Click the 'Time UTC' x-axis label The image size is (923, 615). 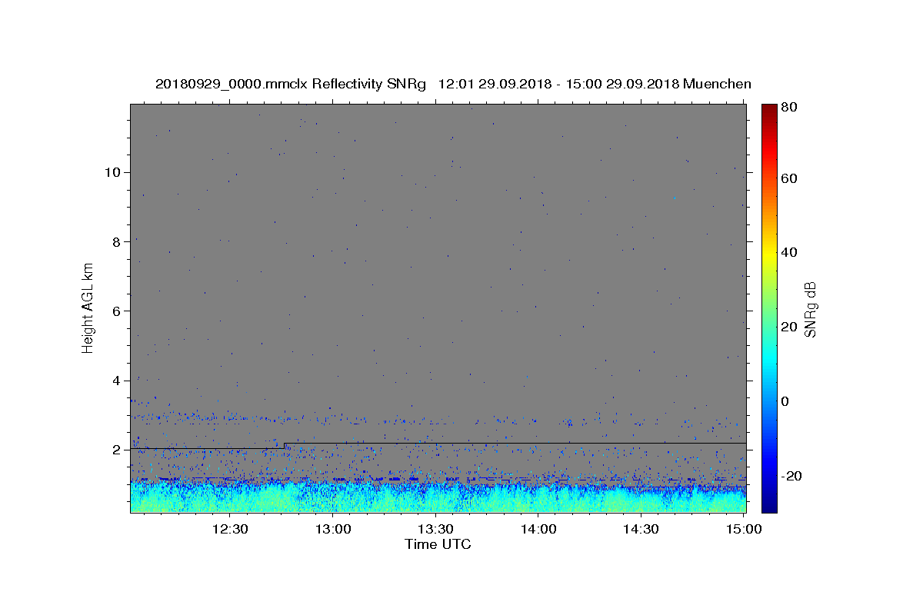438,544
